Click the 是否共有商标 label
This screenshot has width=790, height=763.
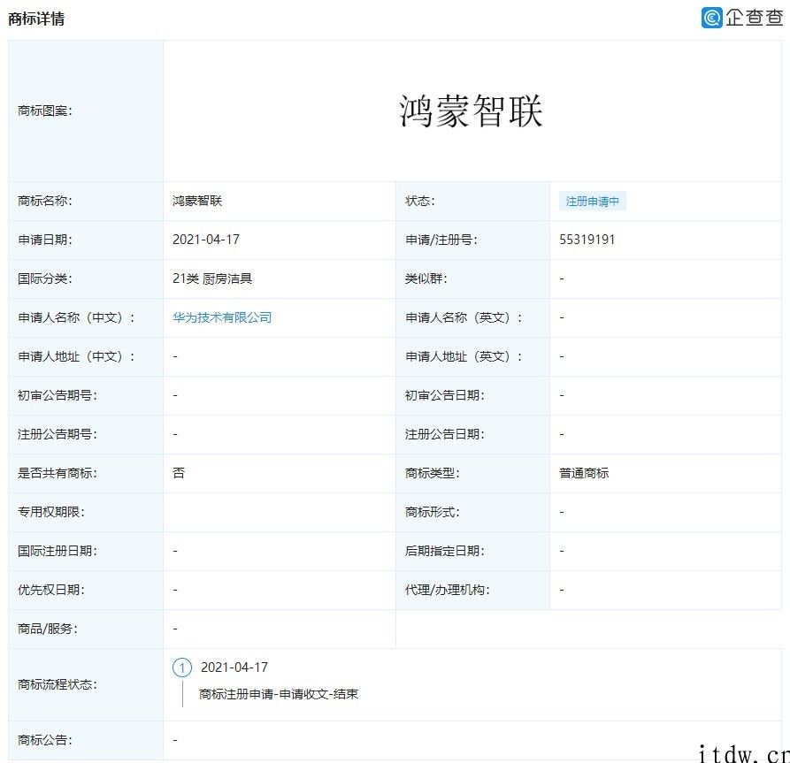tap(58, 473)
